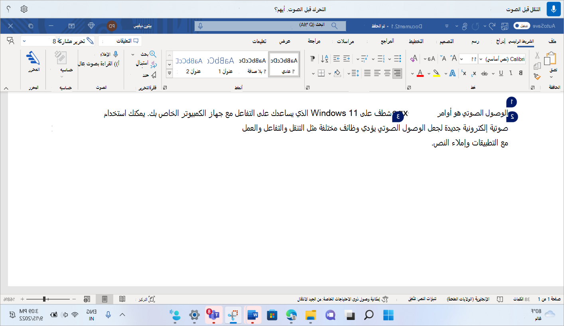Decrease paragraph indent
This screenshot has height=326, width=564.
347,59
